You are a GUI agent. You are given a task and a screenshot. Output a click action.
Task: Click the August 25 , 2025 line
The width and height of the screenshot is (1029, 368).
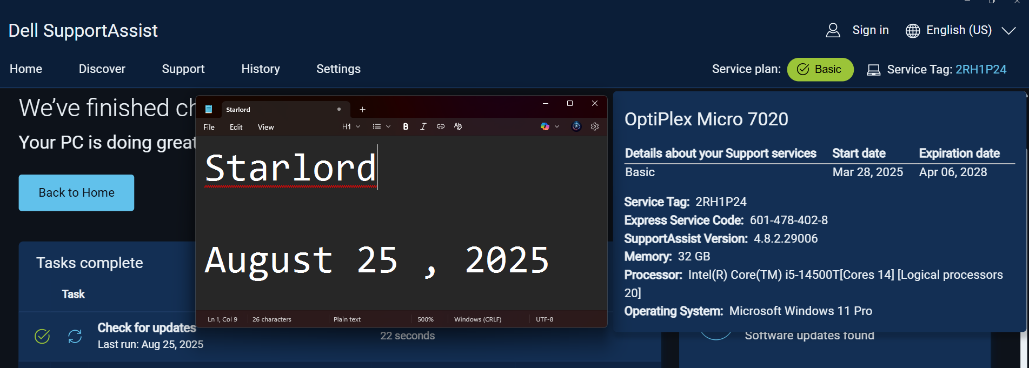pos(377,260)
